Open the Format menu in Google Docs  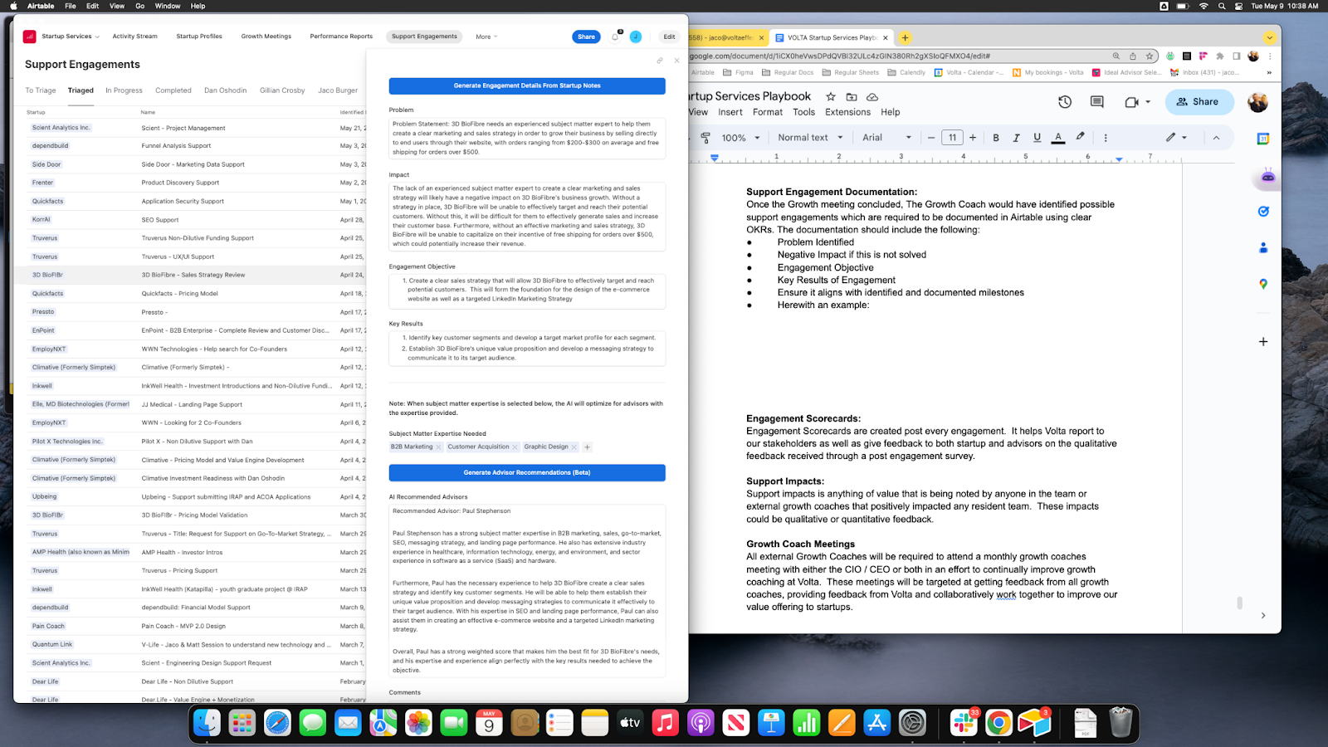(x=768, y=112)
